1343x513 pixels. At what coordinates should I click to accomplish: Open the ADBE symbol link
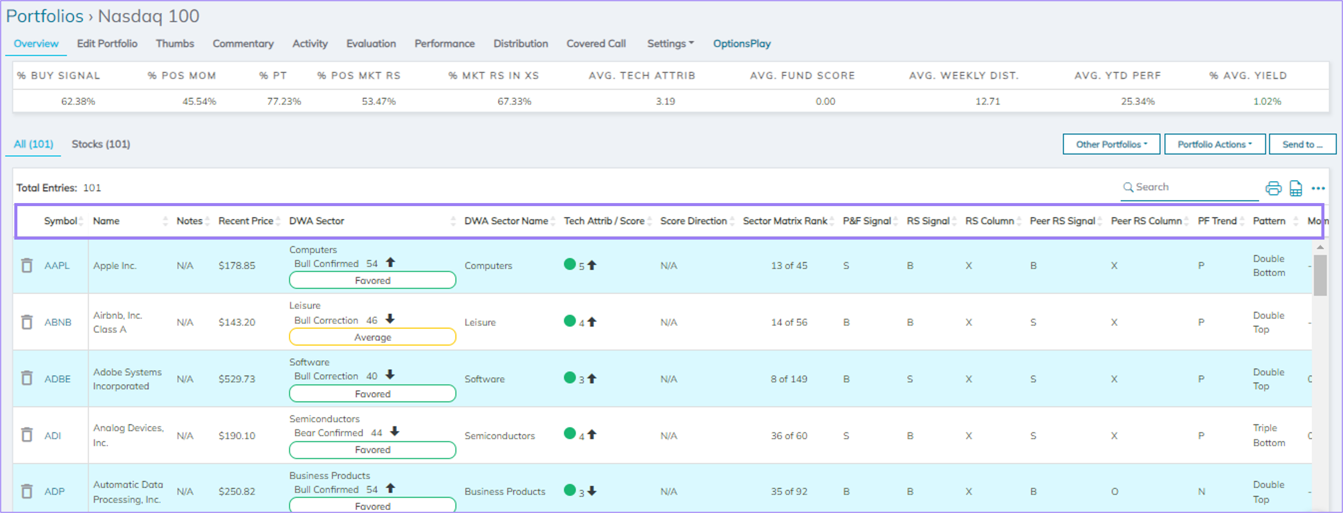click(x=57, y=379)
